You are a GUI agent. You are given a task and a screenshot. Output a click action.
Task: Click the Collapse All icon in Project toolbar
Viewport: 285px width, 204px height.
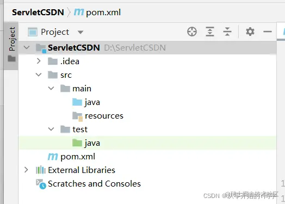[x=227, y=32]
